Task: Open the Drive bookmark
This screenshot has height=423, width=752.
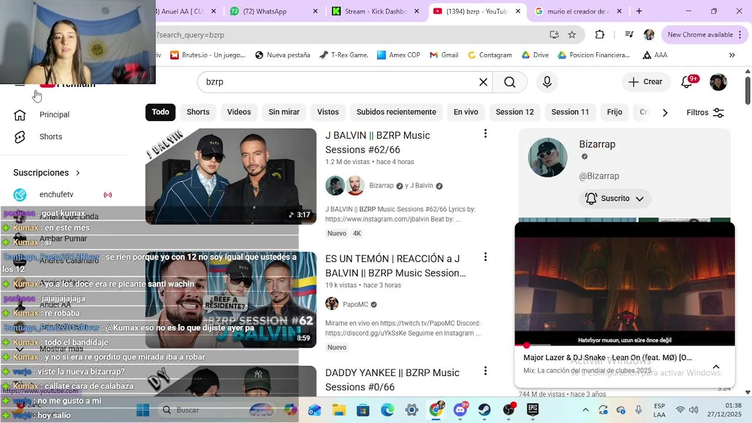Action: pos(535,55)
